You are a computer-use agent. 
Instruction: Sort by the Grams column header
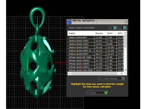tap(100, 33)
